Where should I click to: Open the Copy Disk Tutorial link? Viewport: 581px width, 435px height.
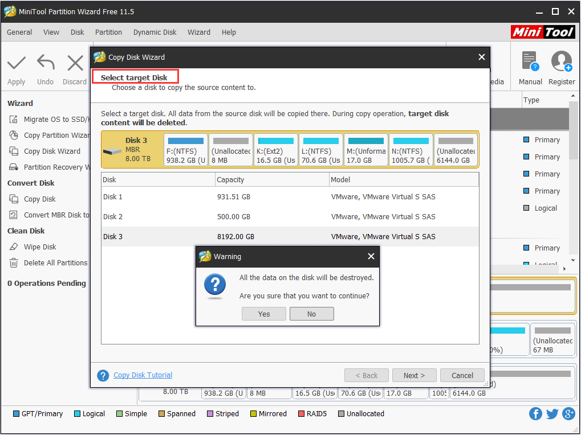[143, 375]
